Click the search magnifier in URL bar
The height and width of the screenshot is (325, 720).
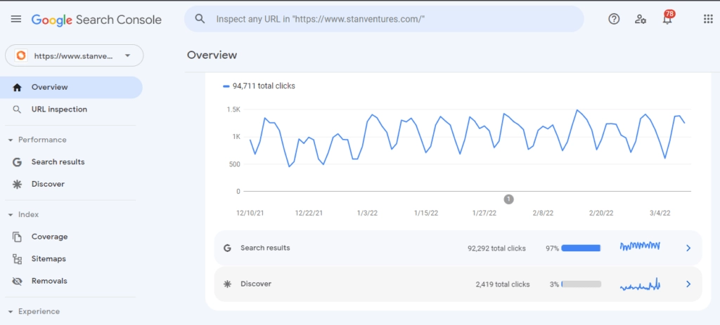click(x=200, y=20)
